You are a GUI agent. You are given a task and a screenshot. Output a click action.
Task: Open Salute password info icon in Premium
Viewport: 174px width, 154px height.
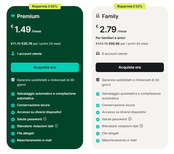point(45,119)
